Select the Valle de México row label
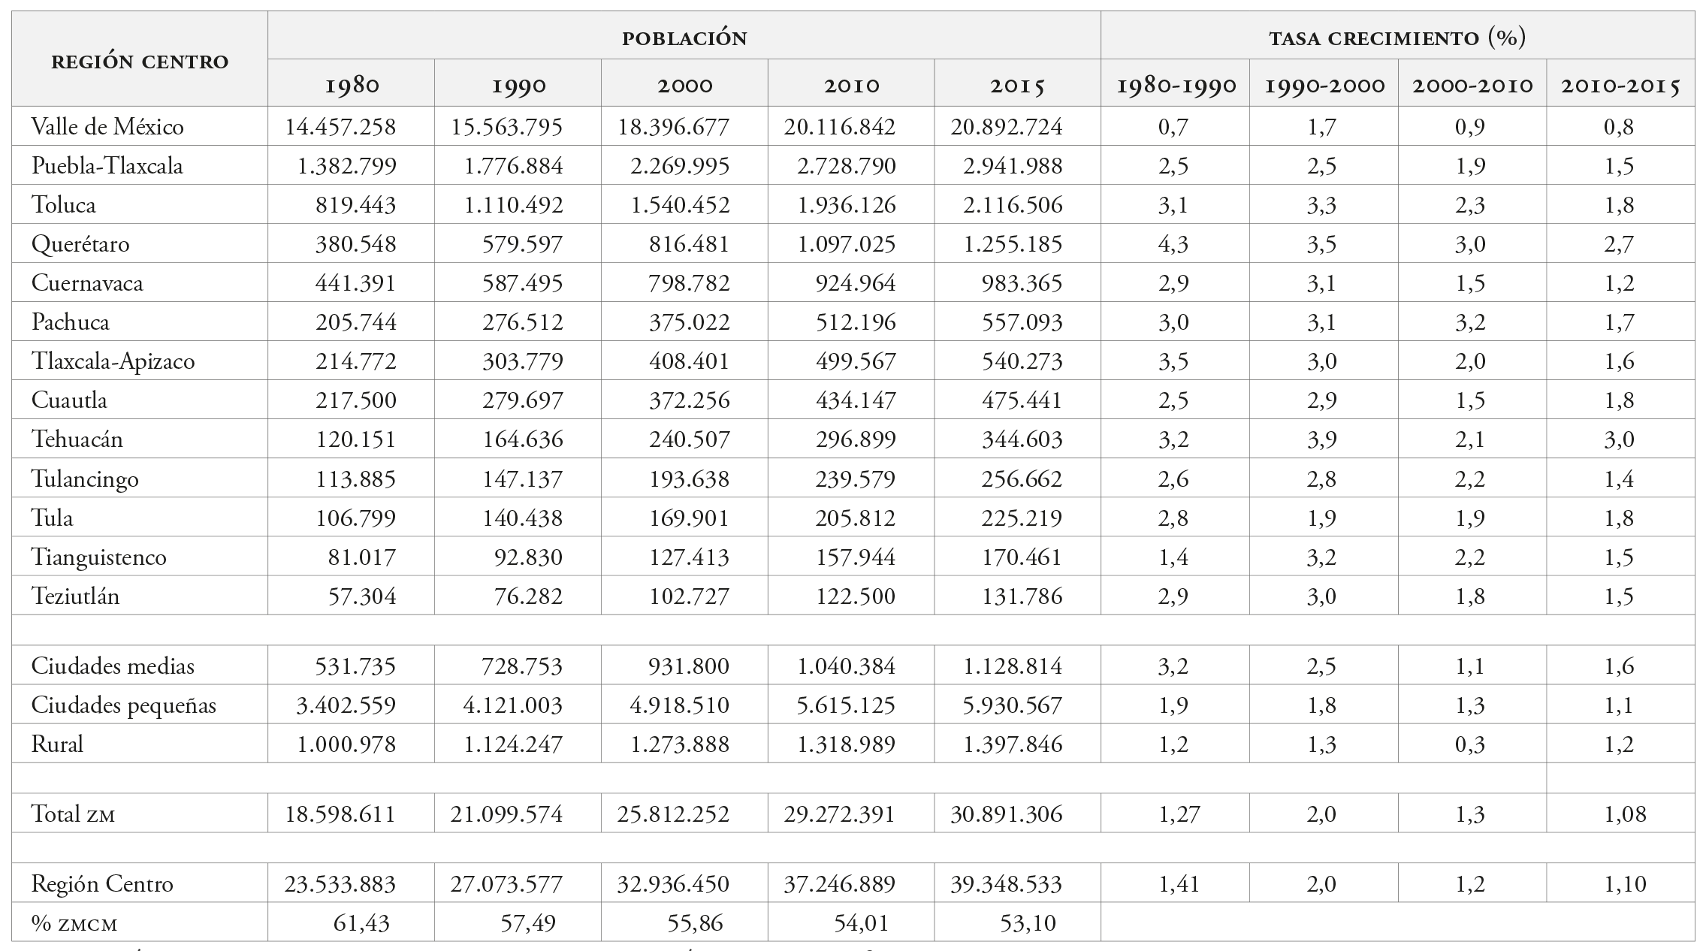 [x=107, y=126]
